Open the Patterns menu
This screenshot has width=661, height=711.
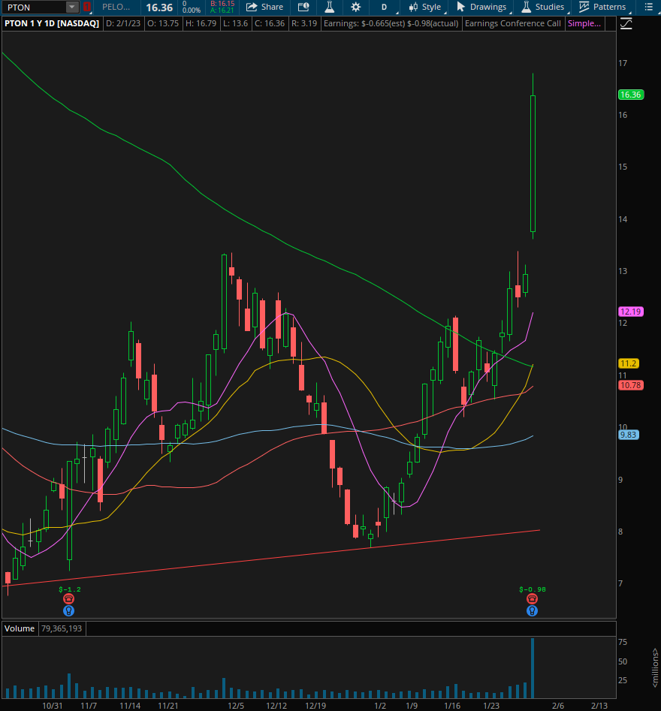pyautogui.click(x=603, y=7)
